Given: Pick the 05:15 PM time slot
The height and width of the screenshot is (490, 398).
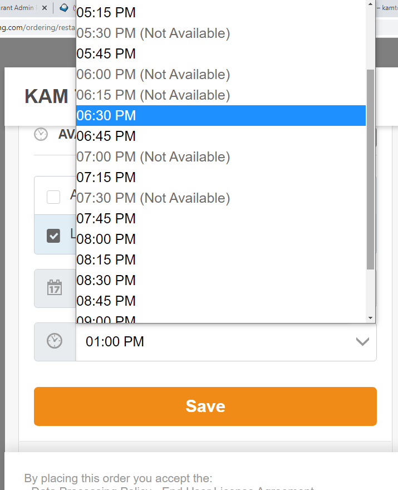Looking at the screenshot, I should coord(106,13).
